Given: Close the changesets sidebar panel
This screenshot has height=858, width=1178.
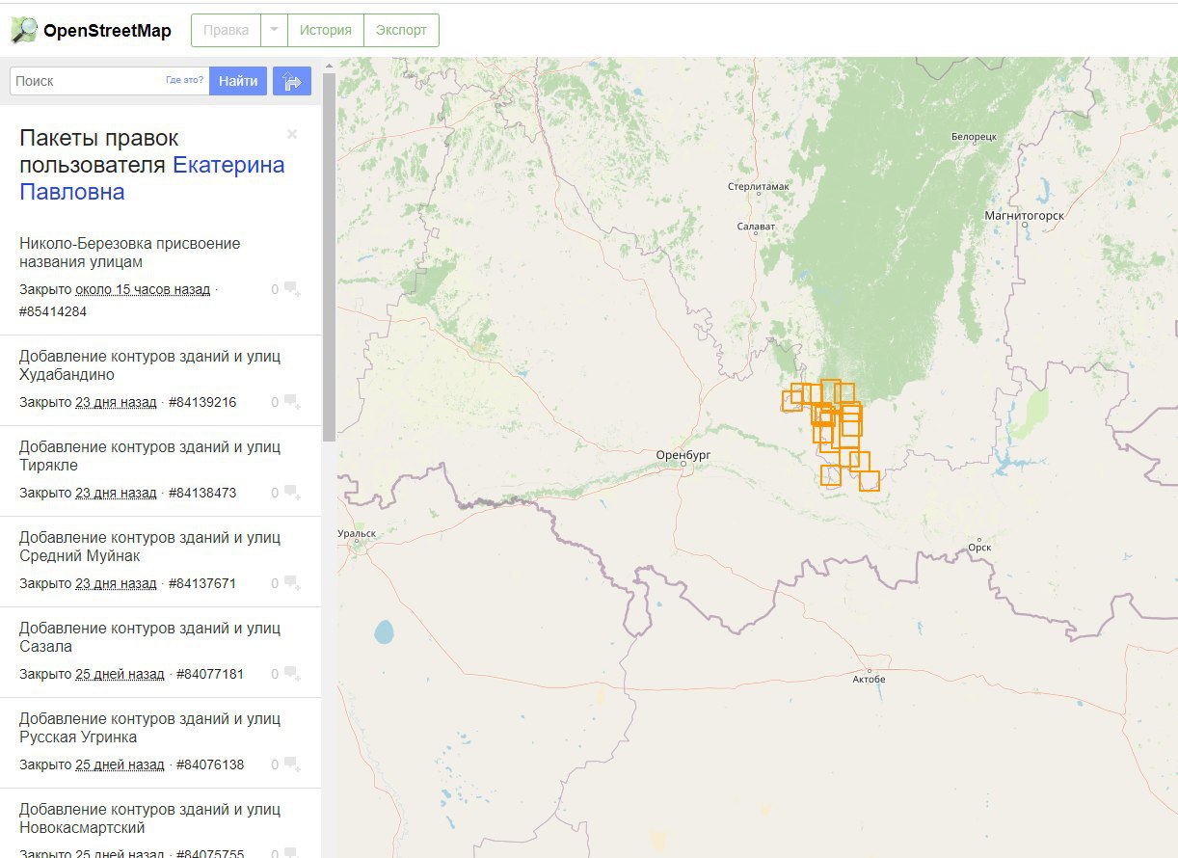Looking at the screenshot, I should pos(292,134).
